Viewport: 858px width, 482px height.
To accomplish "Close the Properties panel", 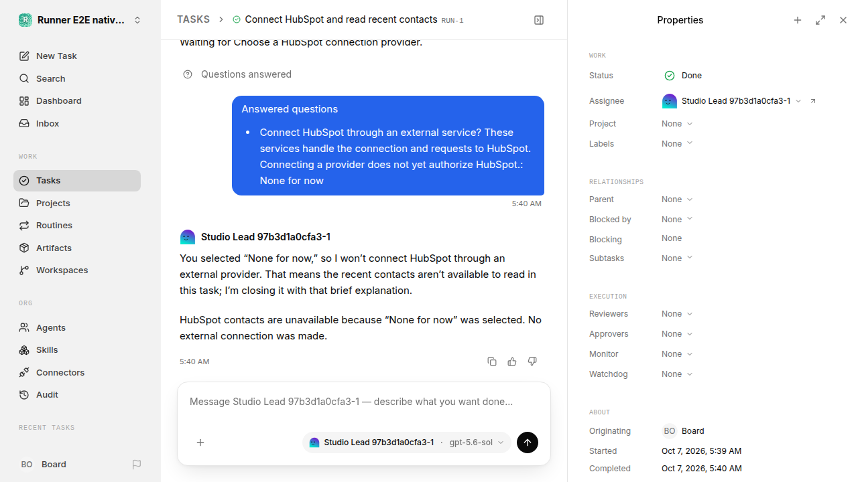I will pyautogui.click(x=843, y=20).
